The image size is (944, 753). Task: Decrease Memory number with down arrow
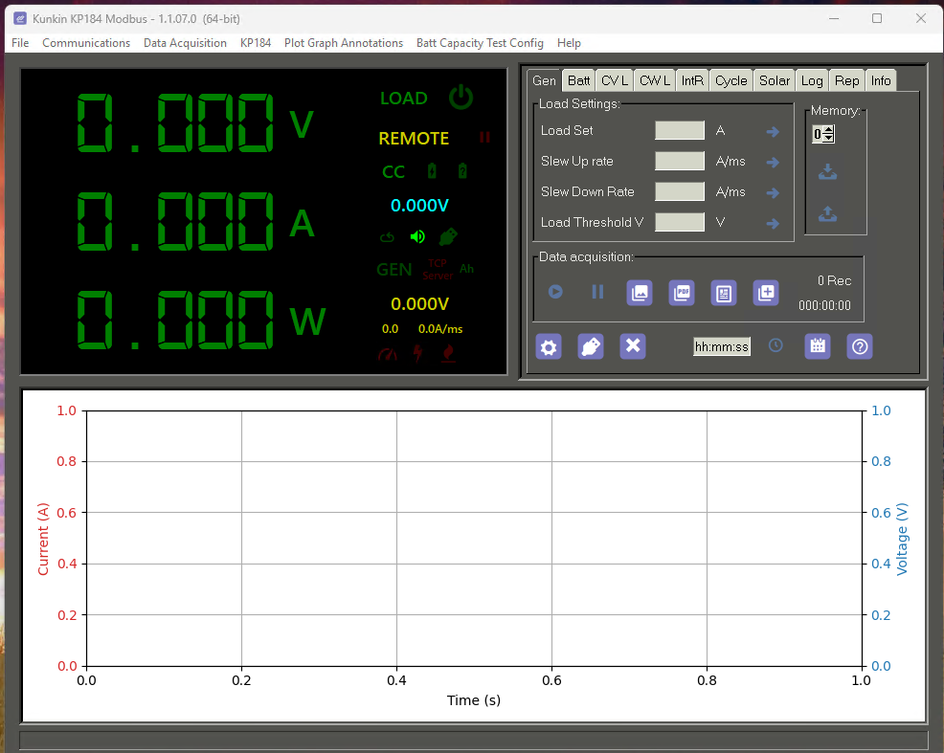[x=829, y=139]
